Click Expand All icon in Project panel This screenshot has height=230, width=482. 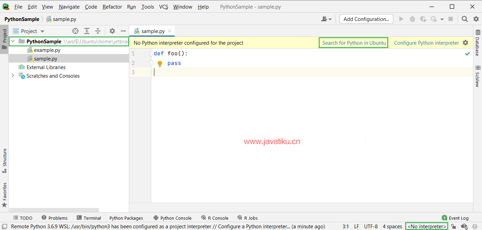tap(87, 31)
